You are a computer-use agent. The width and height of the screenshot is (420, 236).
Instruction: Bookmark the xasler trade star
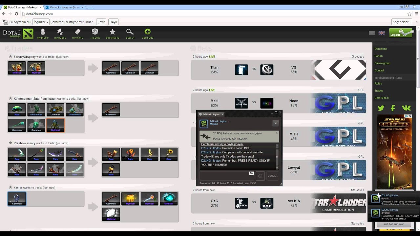pyautogui.click(x=10, y=187)
